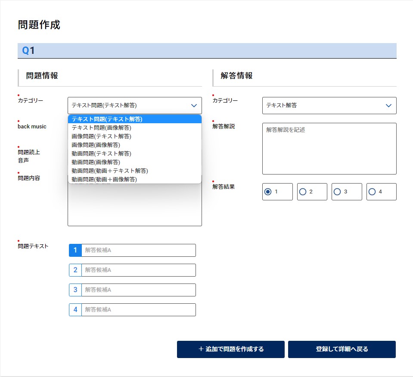This screenshot has height=377, width=413.
Task: Select answer result radio 2
Action: 303,192
